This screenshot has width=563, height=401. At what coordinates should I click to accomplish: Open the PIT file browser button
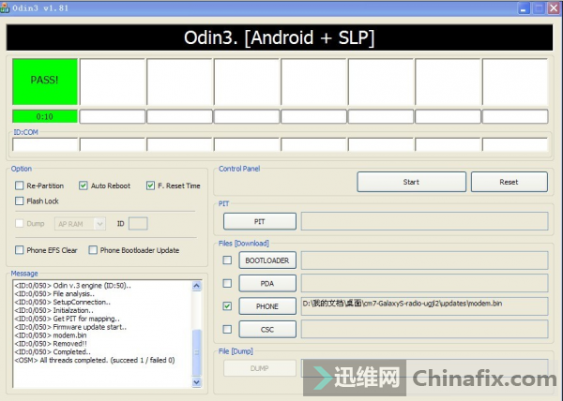pyautogui.click(x=260, y=221)
